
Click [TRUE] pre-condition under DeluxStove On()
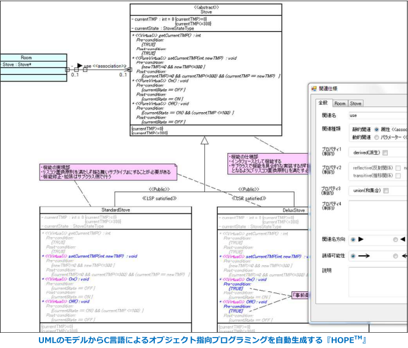(x=236, y=289)
